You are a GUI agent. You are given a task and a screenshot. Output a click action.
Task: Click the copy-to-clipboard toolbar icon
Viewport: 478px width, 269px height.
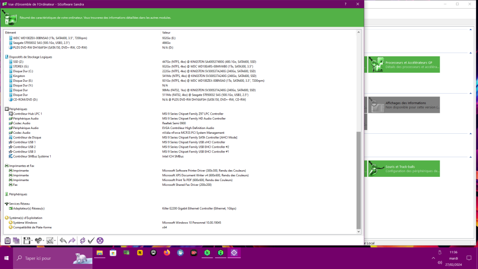(7, 241)
